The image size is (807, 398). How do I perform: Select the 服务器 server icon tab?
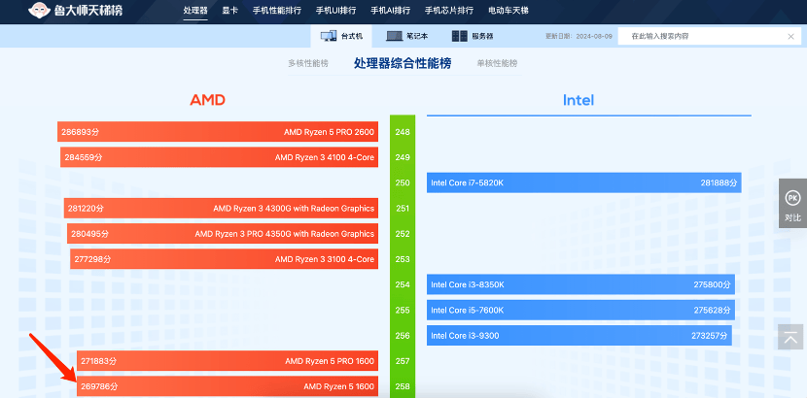coord(473,36)
